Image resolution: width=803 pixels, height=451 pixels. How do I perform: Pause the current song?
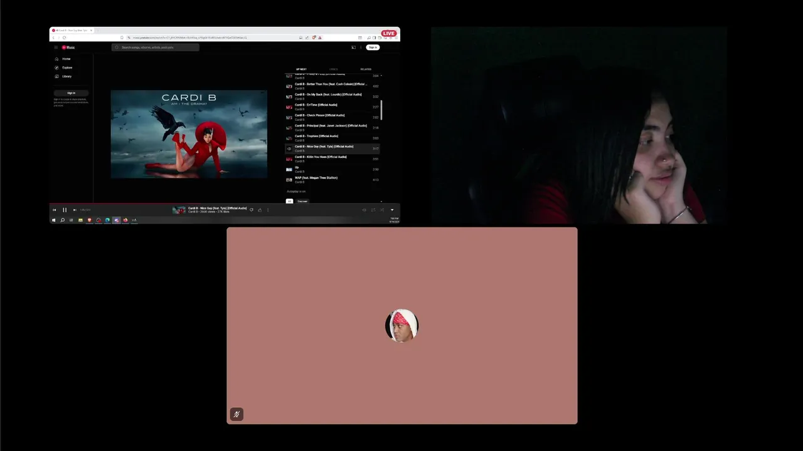(x=64, y=210)
